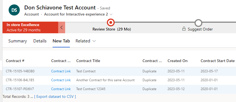Viewport: 236px width, 102px height.
Task: Click the Duplicate status in the Test Contract 12345 row
Action: coord(149,89)
